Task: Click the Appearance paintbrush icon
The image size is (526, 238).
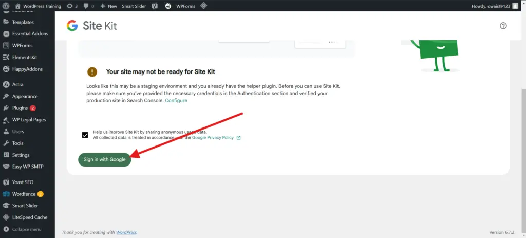Action: point(6,96)
